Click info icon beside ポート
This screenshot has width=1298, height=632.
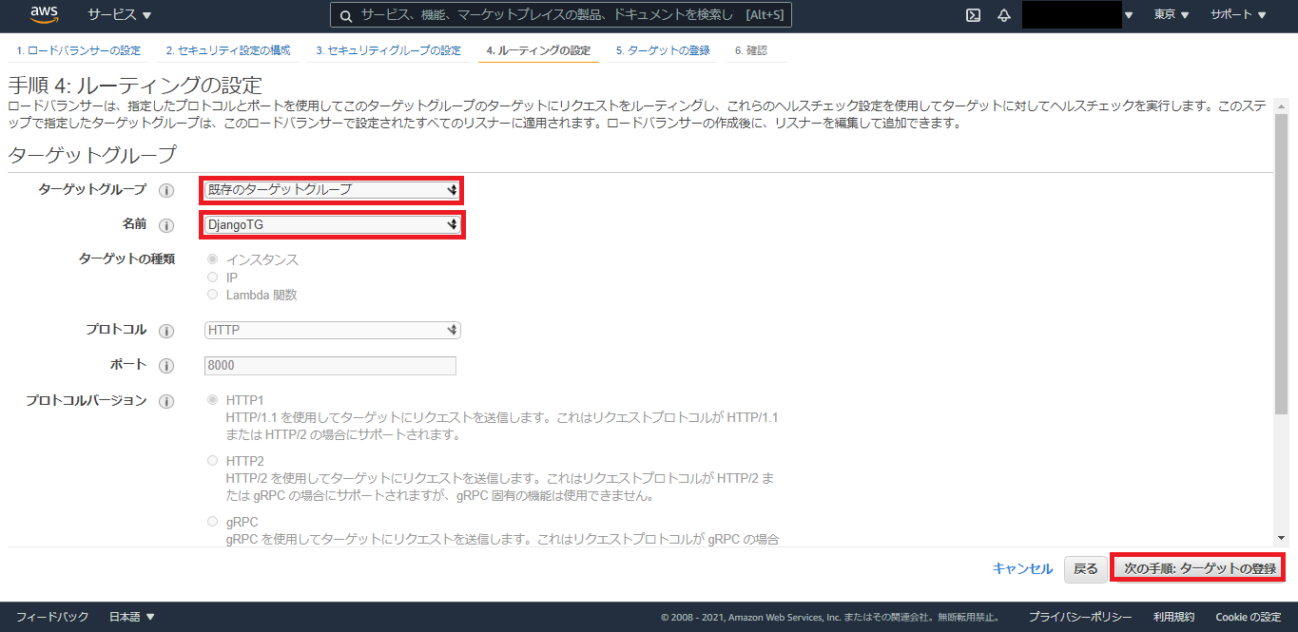[166, 366]
